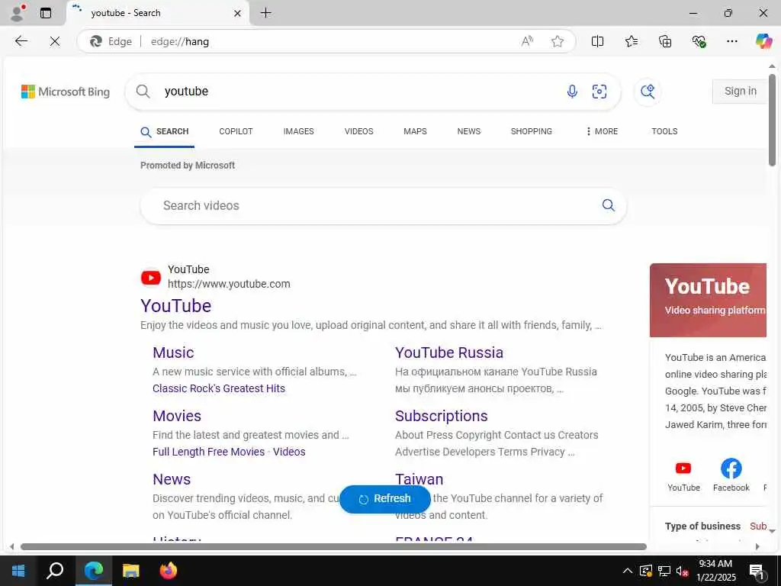This screenshot has width=781, height=586.
Task: Click the Read aloud icon in address bar
Action: [x=527, y=41]
